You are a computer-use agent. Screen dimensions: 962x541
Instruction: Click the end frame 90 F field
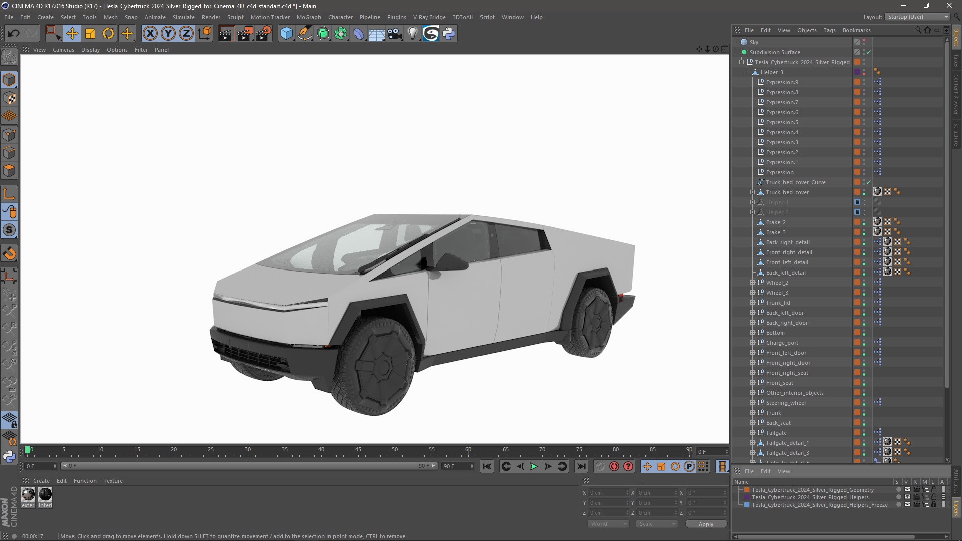coord(458,466)
